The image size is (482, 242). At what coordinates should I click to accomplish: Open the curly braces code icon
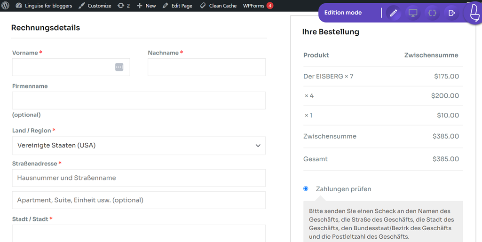pos(432,13)
